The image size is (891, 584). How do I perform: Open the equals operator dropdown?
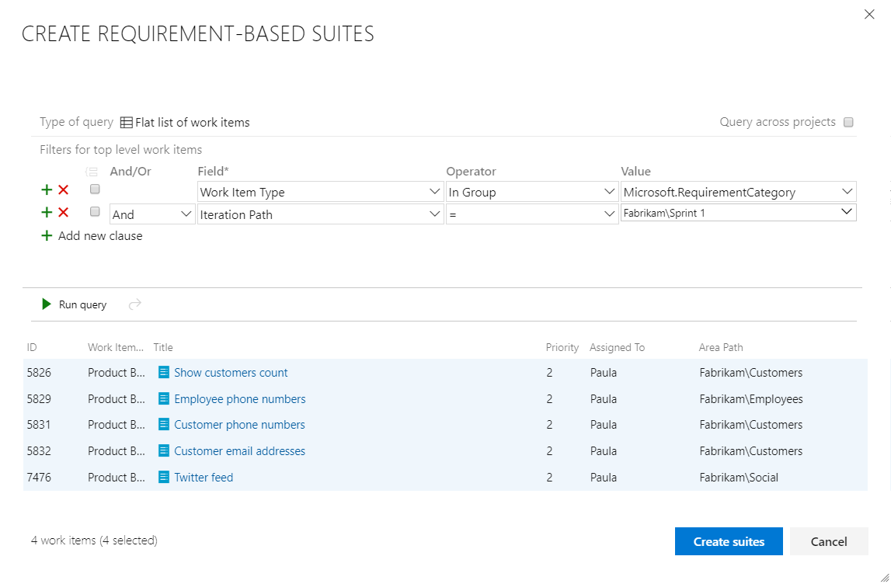532,214
